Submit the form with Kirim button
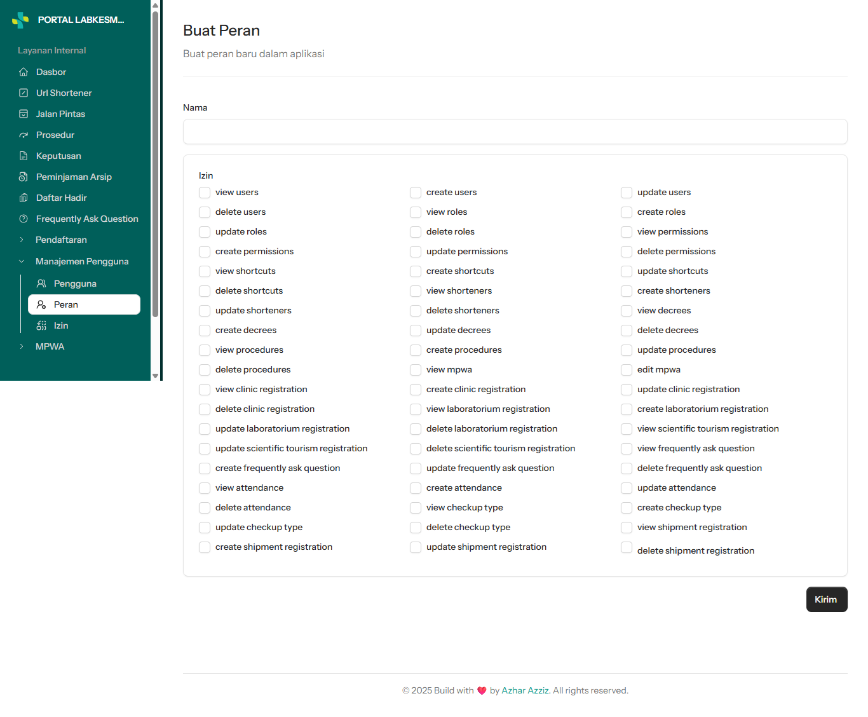Screen dimensions: 868x717 coord(827,599)
